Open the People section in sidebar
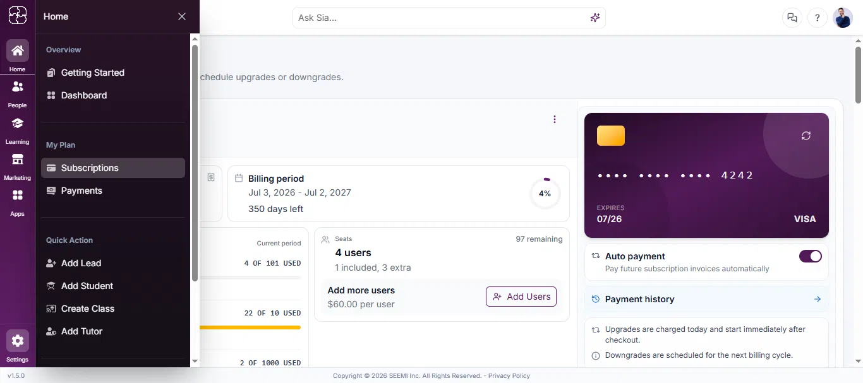863x383 pixels. point(17,93)
